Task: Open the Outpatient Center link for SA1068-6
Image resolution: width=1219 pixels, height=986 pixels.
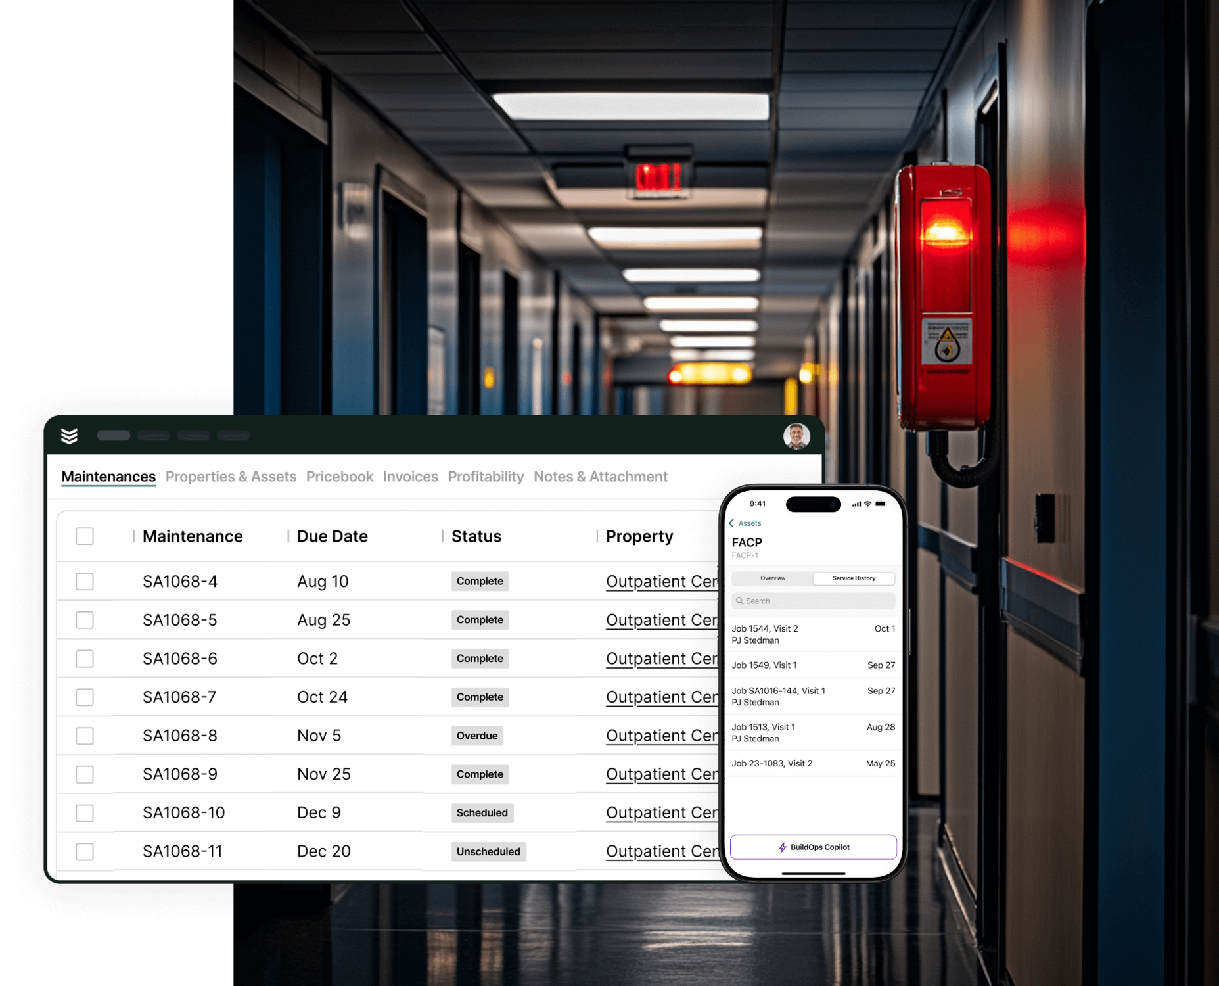Action: [661, 659]
